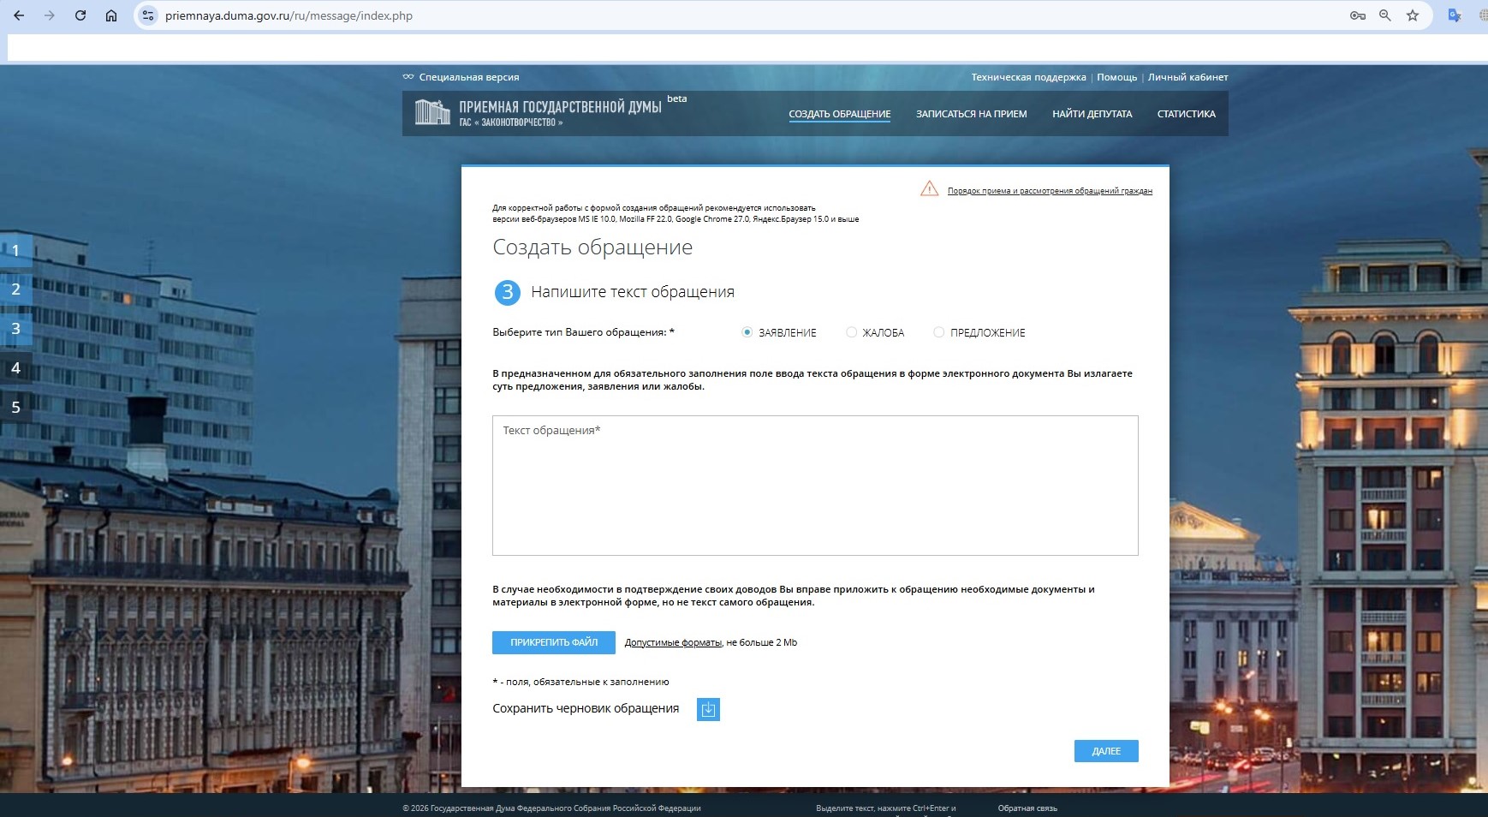The image size is (1488, 817).
Task: Click the browser back arrow
Action: coord(19,15)
